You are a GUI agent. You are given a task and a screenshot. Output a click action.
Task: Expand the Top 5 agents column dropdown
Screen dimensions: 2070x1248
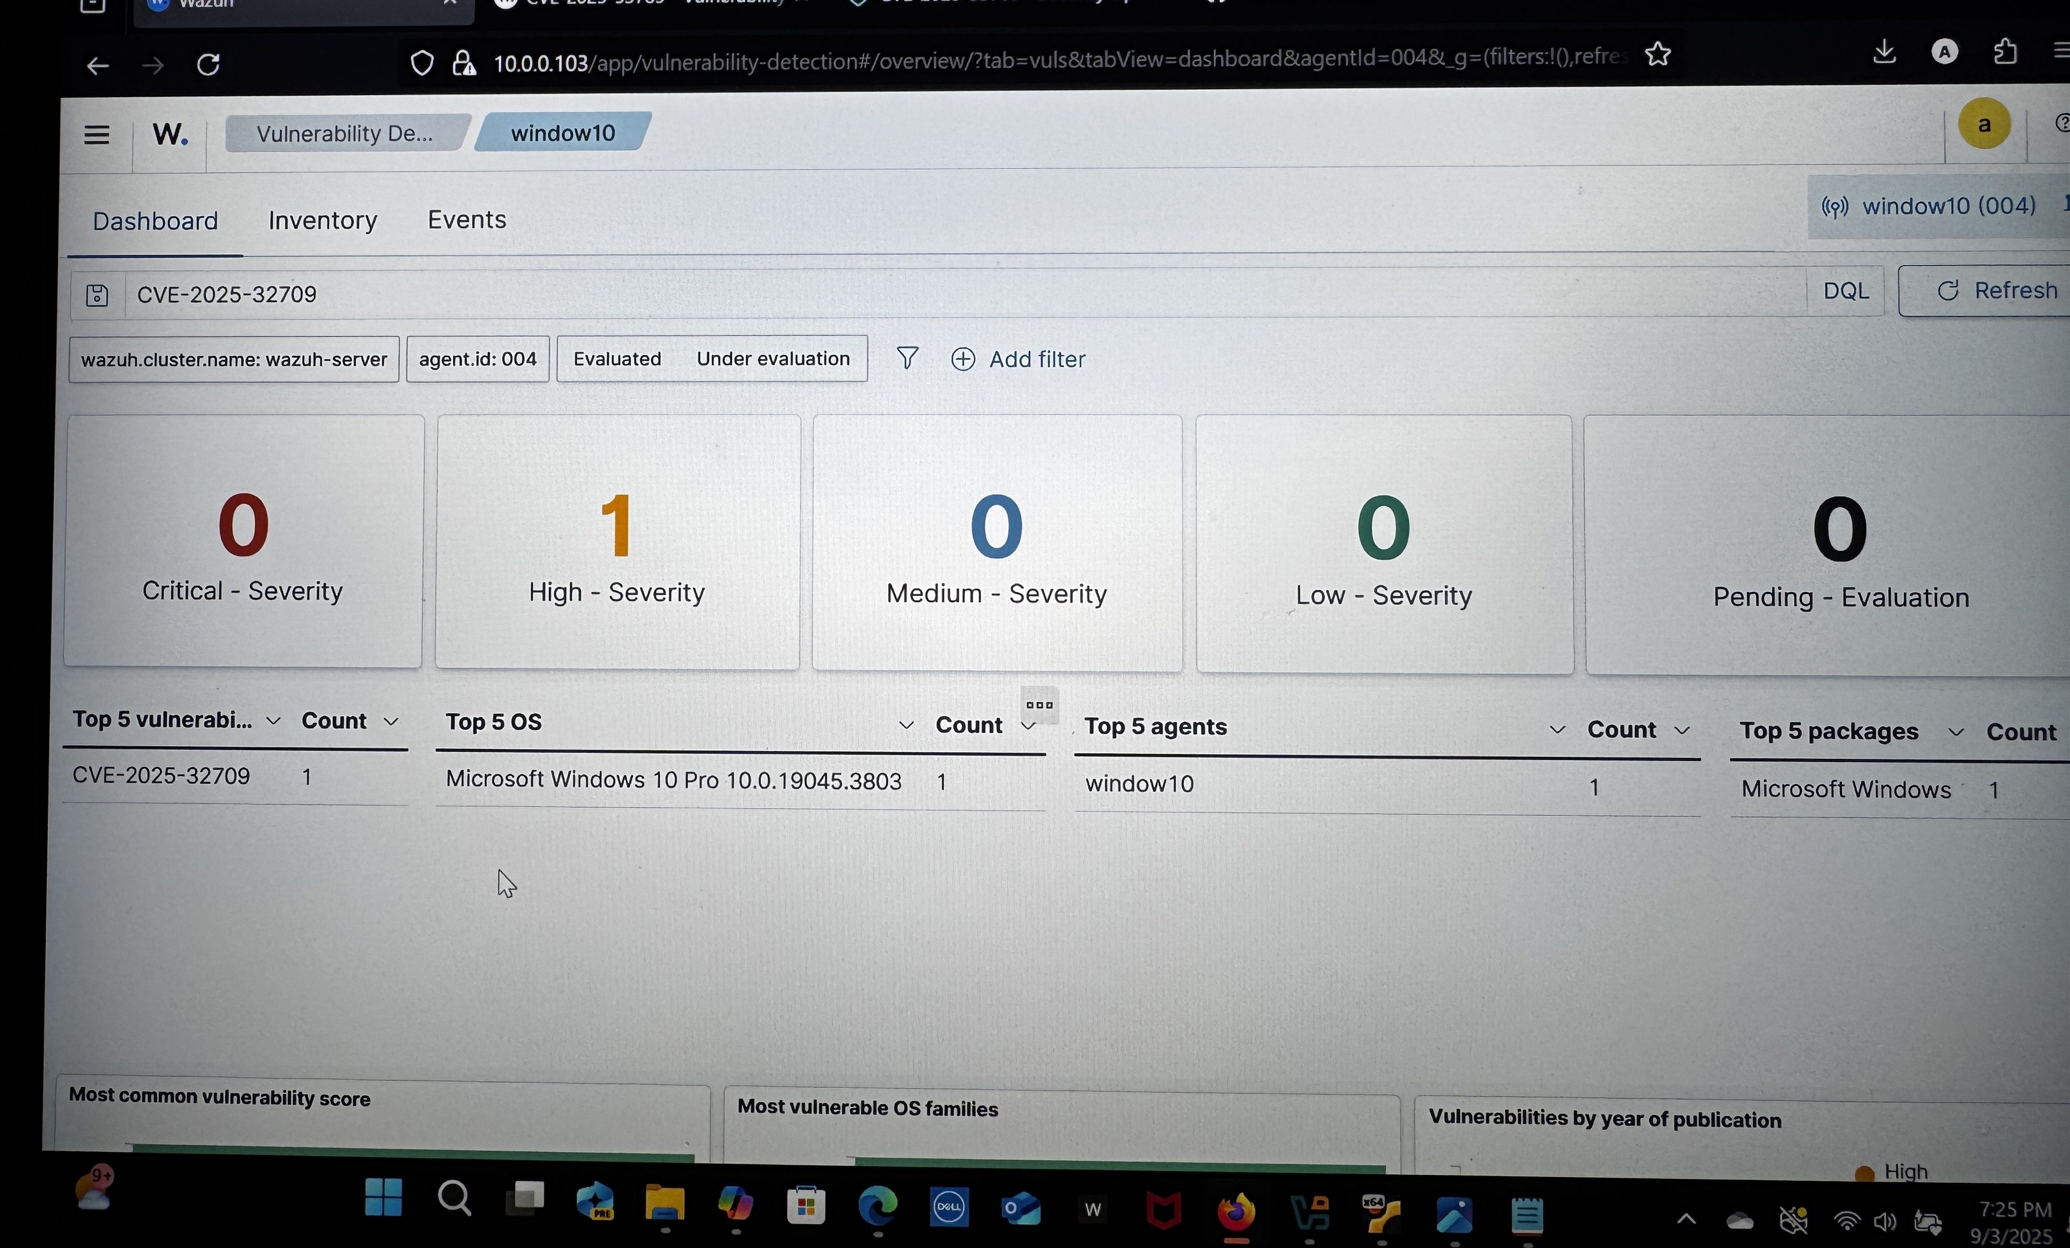point(1557,730)
